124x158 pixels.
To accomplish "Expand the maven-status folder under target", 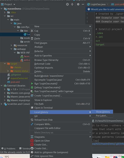I will (8, 71).
